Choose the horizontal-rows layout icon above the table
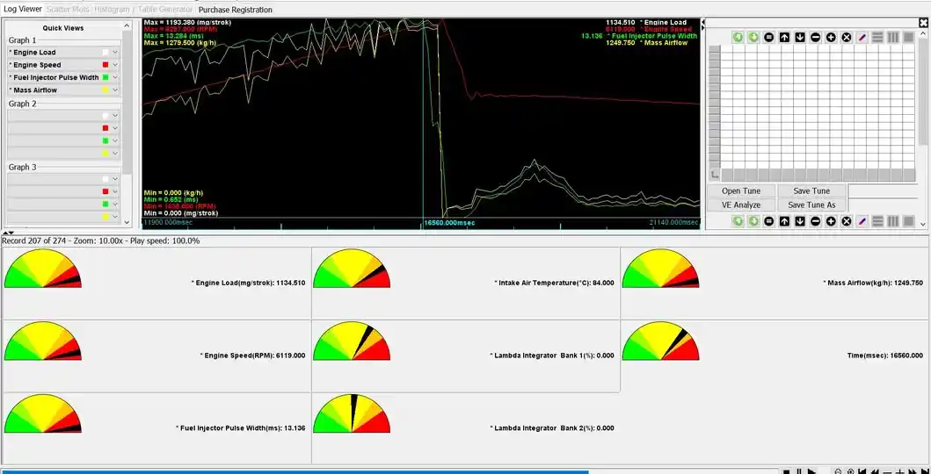 [877, 38]
